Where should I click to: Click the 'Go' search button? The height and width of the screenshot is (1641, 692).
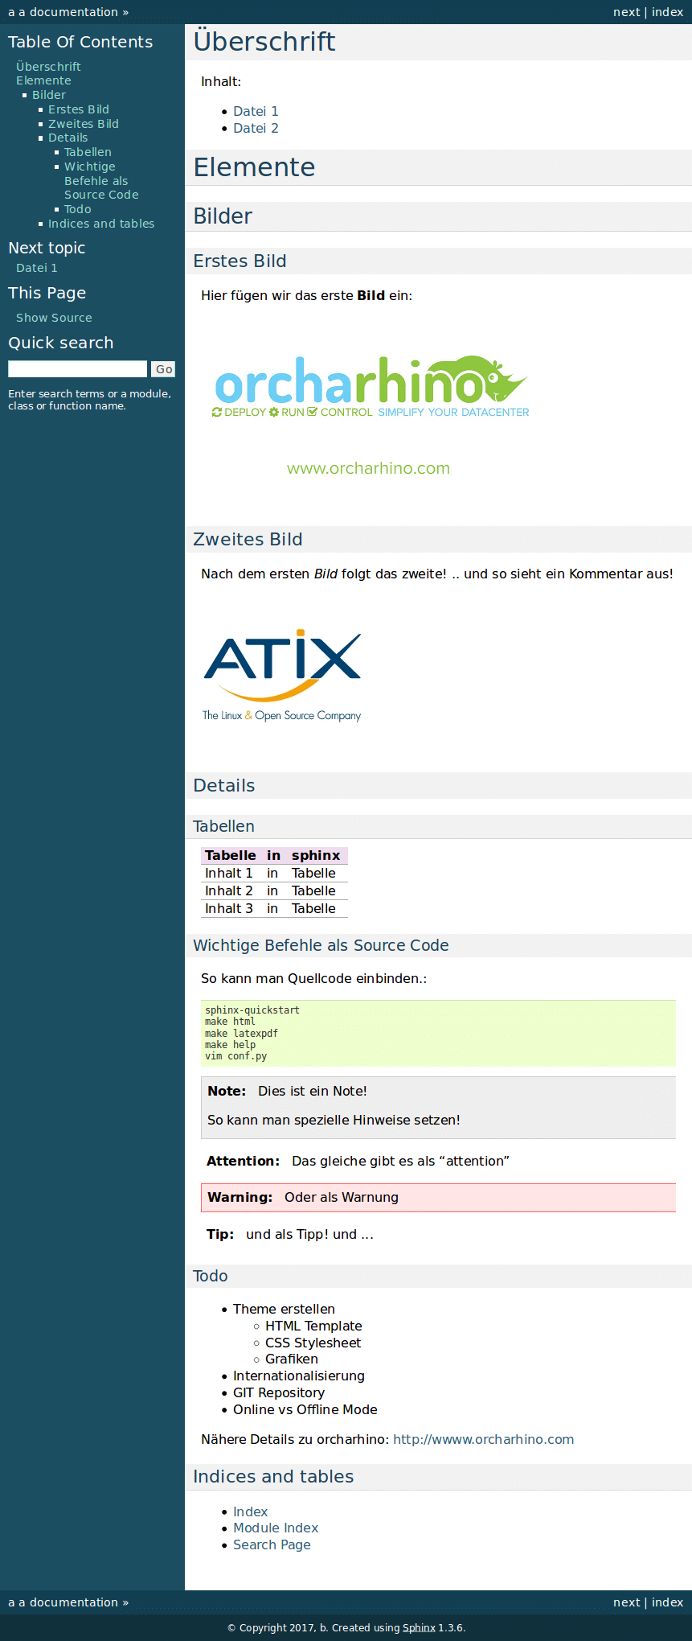point(163,369)
